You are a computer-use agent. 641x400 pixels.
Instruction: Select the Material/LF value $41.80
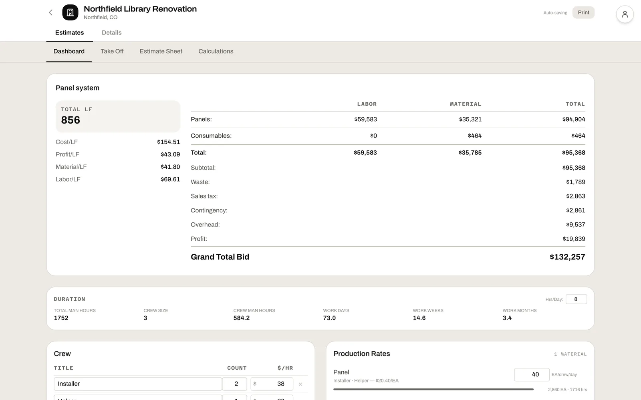[170, 167]
